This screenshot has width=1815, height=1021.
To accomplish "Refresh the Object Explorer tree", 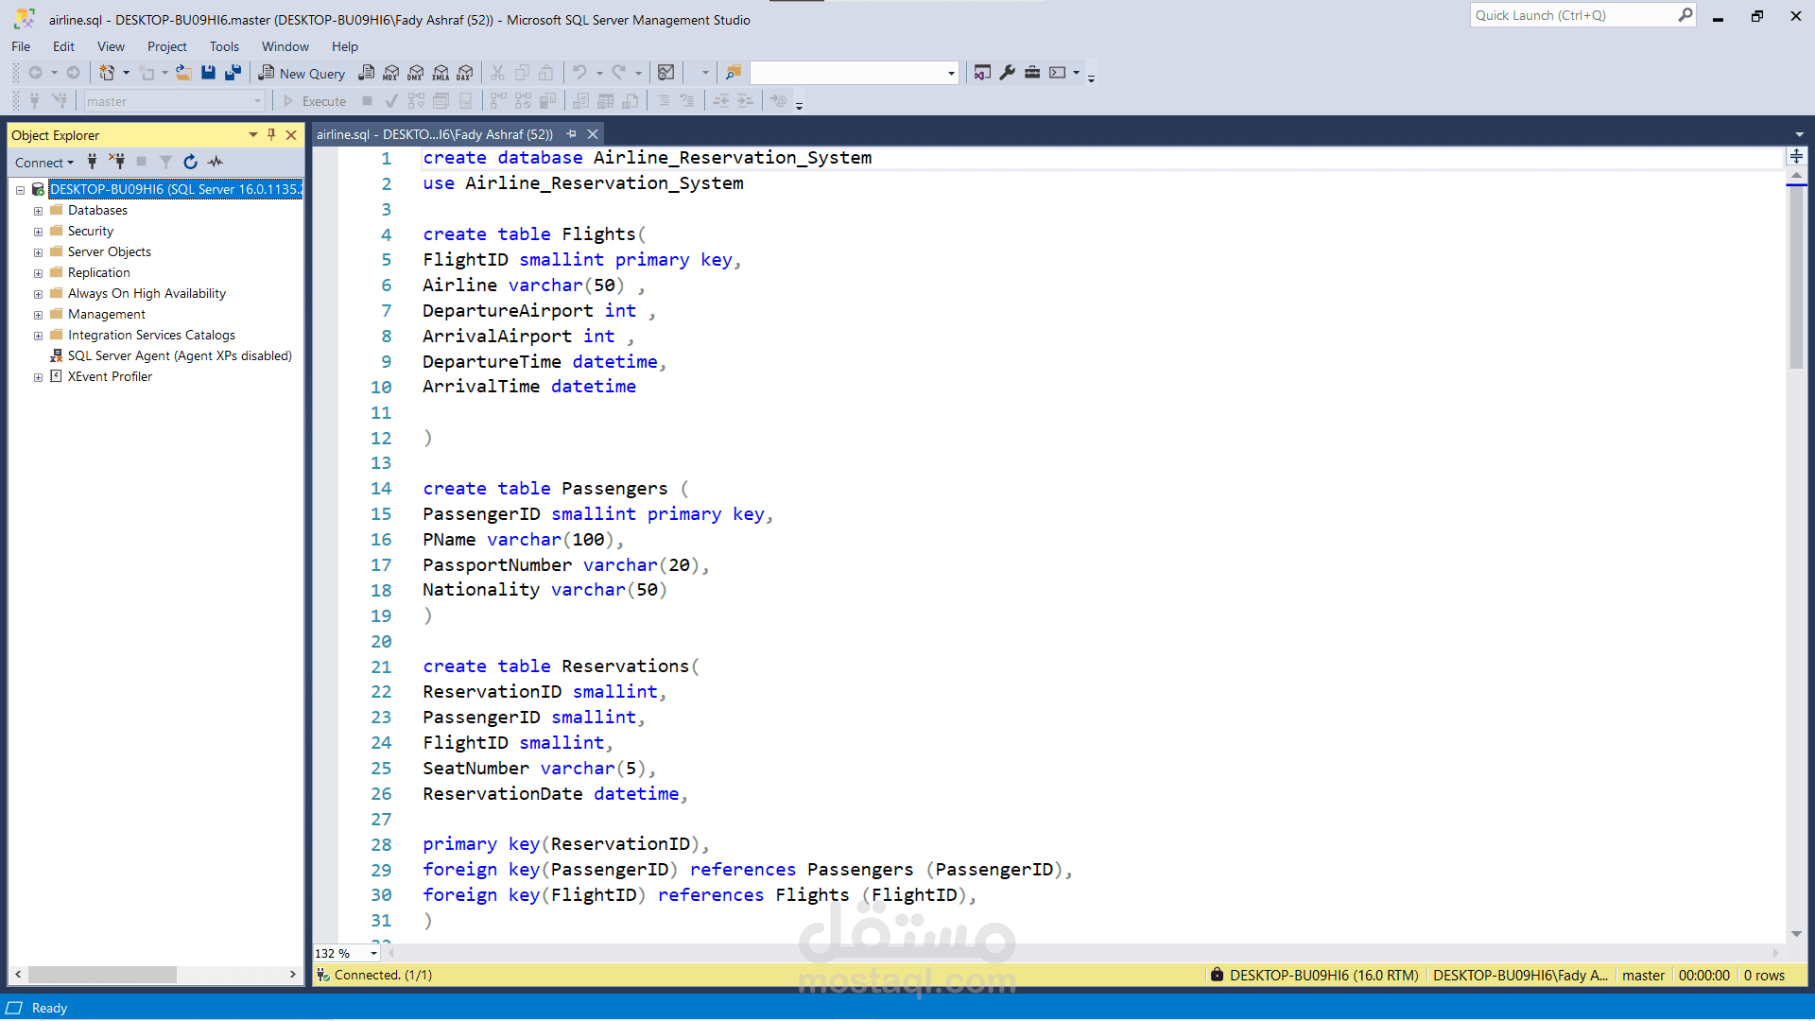I will pos(190,162).
